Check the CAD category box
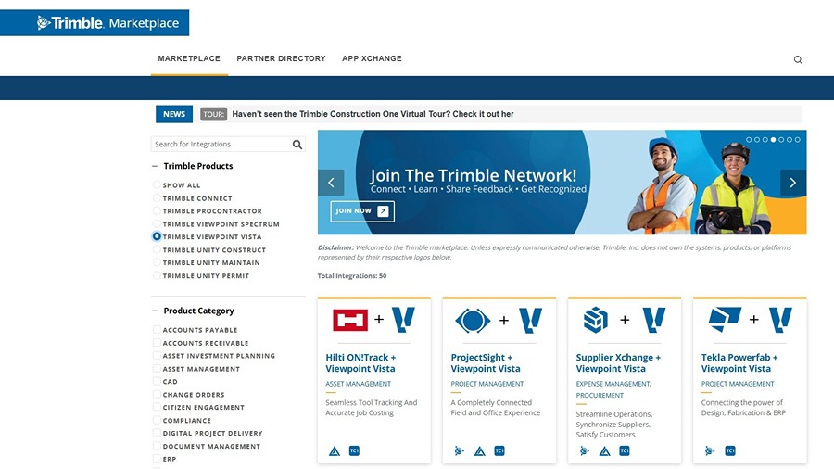The image size is (834, 469). pyautogui.click(x=157, y=381)
